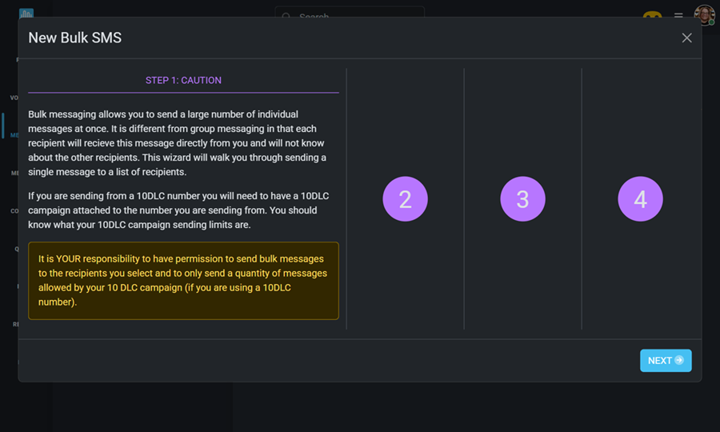Go to the step 4 circle
The width and height of the screenshot is (720, 432).
pos(640,199)
